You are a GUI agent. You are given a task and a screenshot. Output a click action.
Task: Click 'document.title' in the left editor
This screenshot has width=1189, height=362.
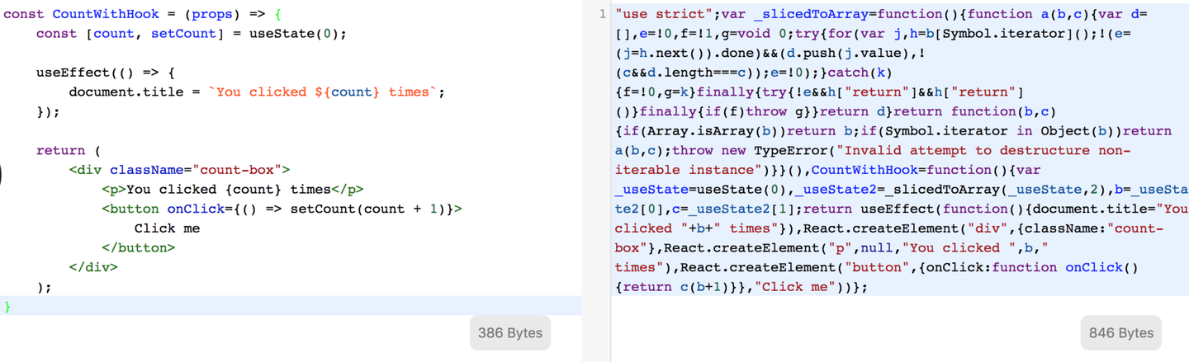(x=126, y=92)
